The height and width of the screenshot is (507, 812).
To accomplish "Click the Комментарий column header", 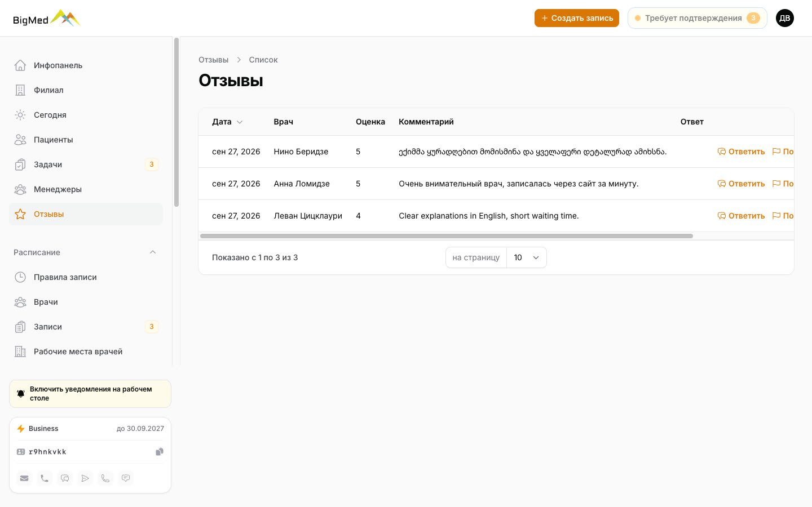I will click(x=426, y=122).
